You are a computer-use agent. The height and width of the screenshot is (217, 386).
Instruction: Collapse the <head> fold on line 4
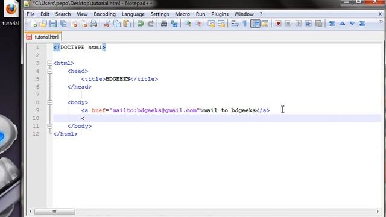pos(50,71)
